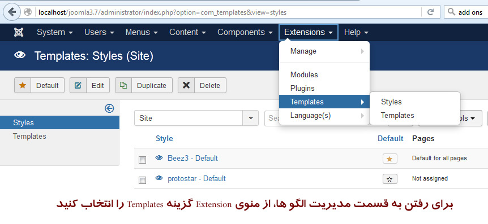This screenshot has width=488, height=224.
Task: Choose Templates in the submenu
Action: coord(415,116)
